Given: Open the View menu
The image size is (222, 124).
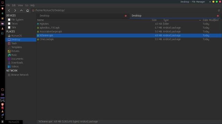Looking at the screenshot, I should coord(20,6).
